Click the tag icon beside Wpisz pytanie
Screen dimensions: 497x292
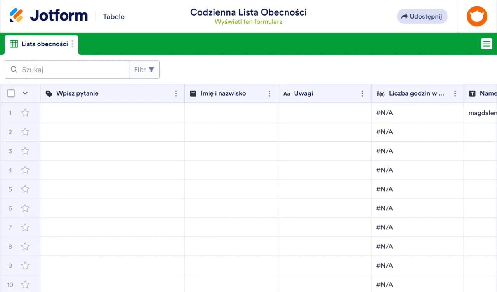pos(49,94)
